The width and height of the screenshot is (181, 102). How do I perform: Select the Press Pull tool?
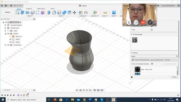click(49, 12)
